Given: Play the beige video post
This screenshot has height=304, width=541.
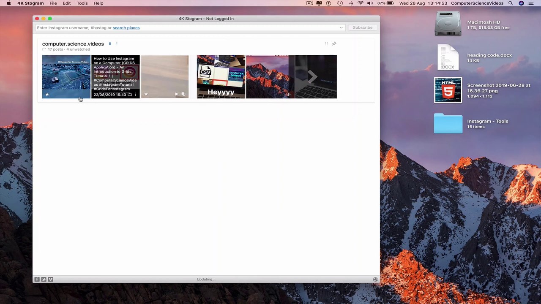Looking at the screenshot, I should (x=177, y=94).
